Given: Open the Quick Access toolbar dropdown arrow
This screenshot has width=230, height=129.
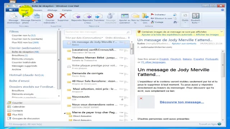Looking at the screenshot, I should click(28, 6).
